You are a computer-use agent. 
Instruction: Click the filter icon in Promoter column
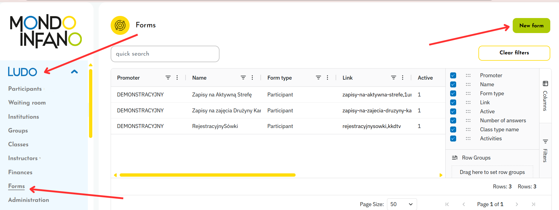coord(168,78)
